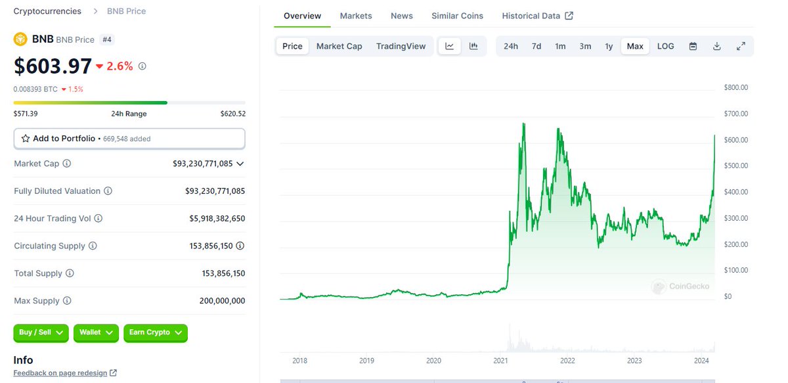Image resolution: width=788 pixels, height=383 pixels.
Task: Click the star icon in Add to Portfolio
Action: click(26, 139)
